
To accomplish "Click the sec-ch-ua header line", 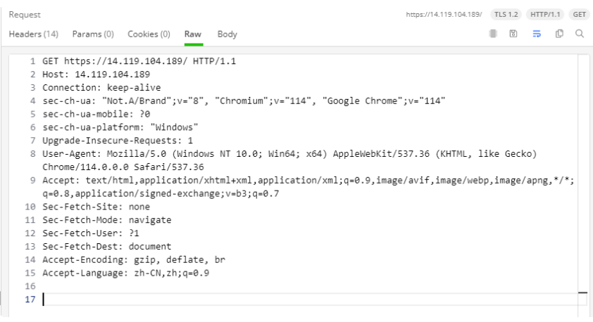I will point(244,101).
